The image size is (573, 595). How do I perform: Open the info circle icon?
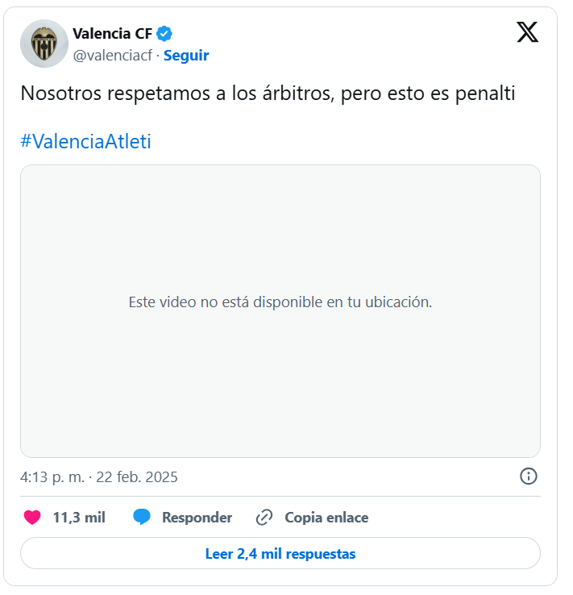pyautogui.click(x=529, y=476)
